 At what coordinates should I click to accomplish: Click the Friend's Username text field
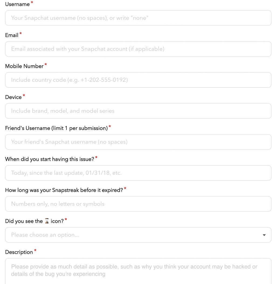[x=138, y=142]
